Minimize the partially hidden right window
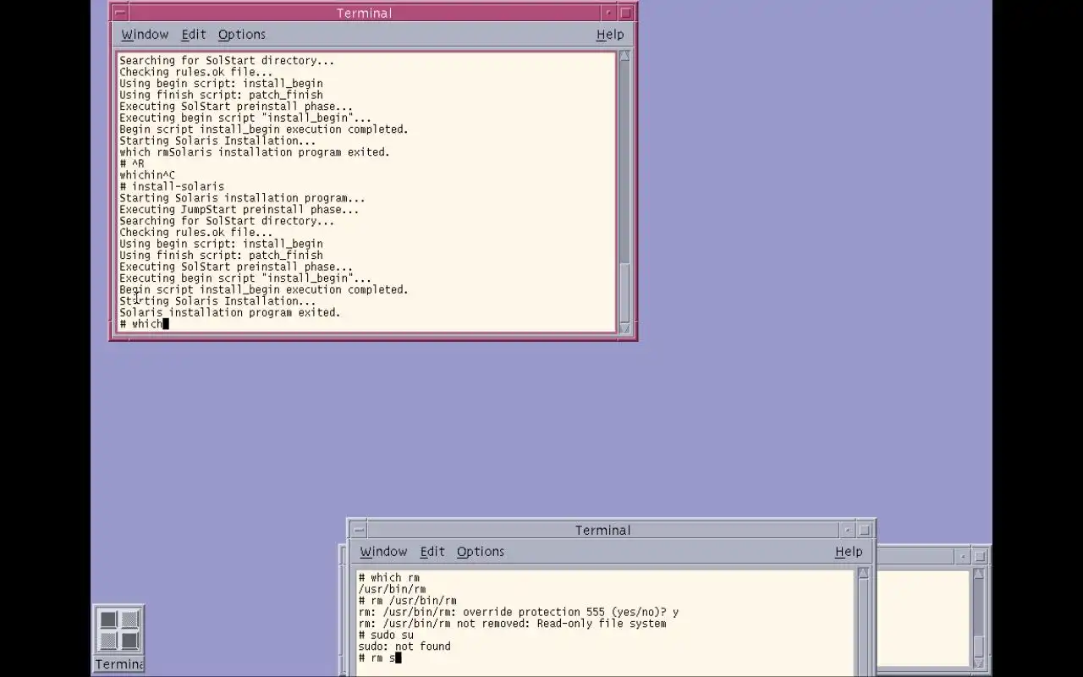Viewport: 1083px width, 677px height. pos(963,556)
